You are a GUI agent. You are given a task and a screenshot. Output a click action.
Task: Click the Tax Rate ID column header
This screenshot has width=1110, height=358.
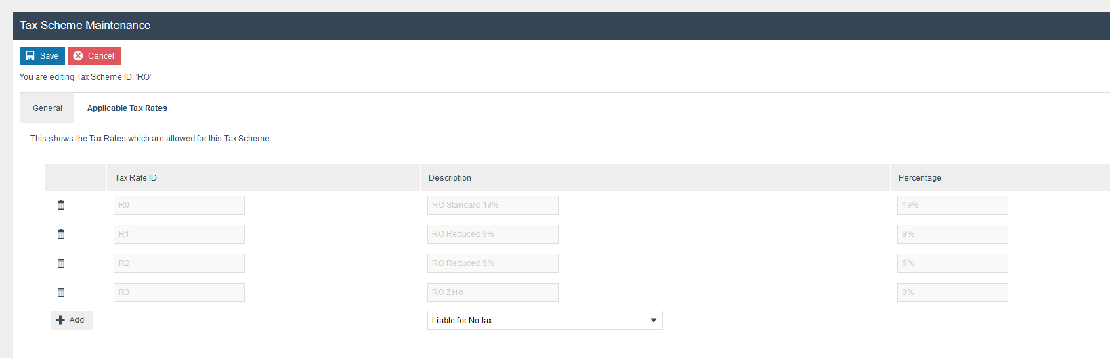[x=136, y=178]
